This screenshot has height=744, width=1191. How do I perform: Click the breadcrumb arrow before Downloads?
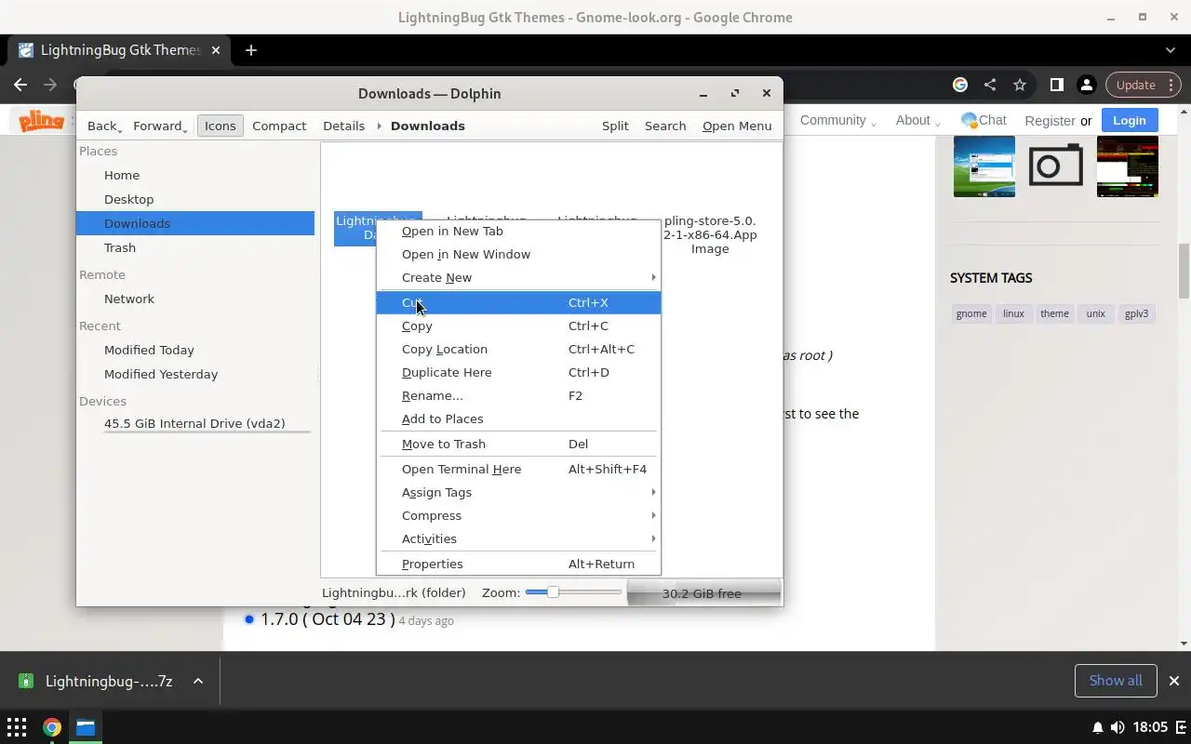click(x=380, y=126)
